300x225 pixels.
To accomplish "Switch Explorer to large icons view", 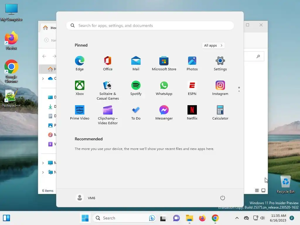I will (263, 190).
